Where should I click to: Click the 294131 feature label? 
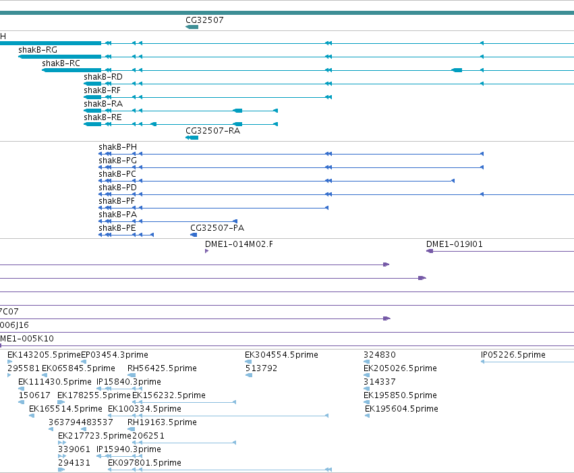(74, 464)
